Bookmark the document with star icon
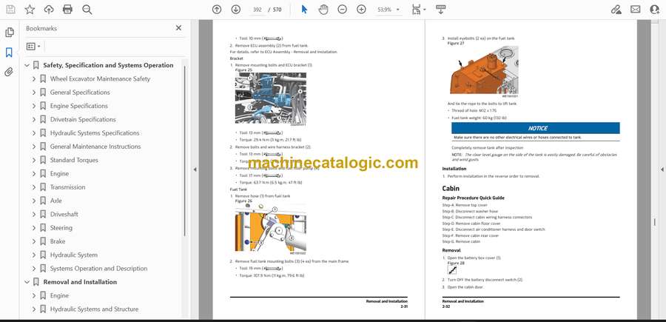 pyautogui.click(x=30, y=10)
